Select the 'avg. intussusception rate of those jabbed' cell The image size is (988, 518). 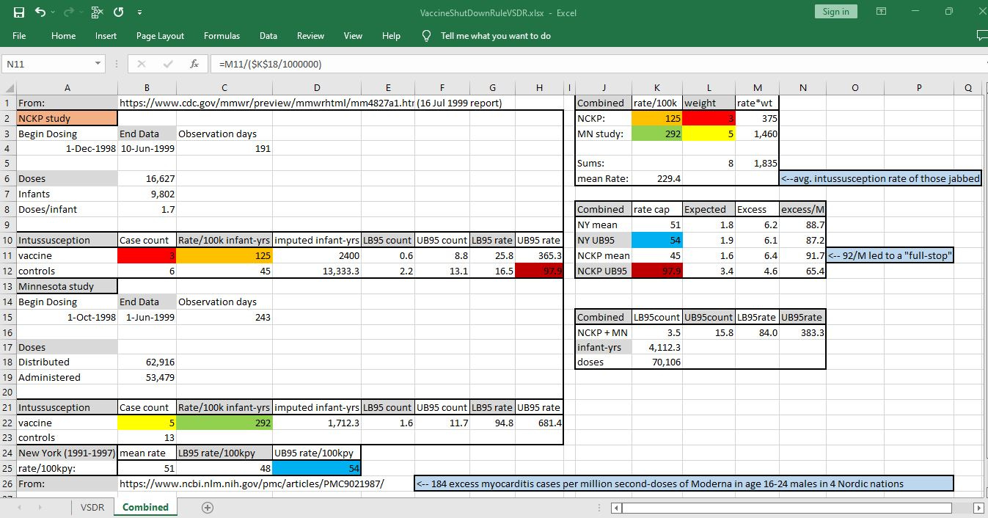pyautogui.click(x=879, y=179)
